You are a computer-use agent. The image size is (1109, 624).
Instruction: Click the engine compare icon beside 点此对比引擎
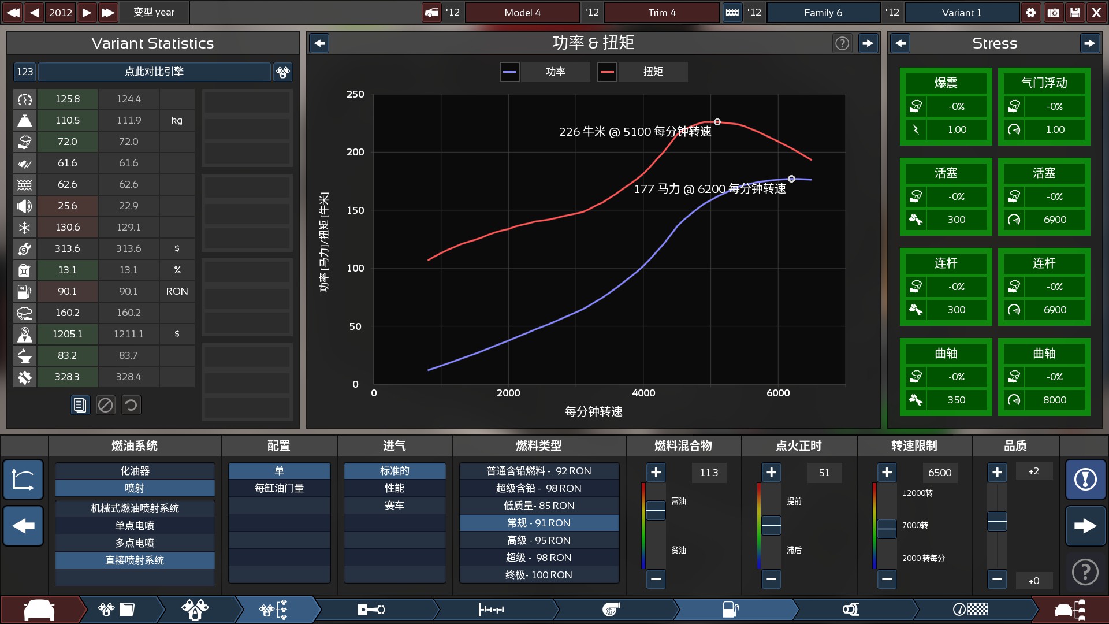pos(282,72)
